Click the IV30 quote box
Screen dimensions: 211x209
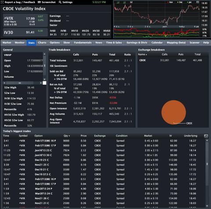(x=25, y=32)
